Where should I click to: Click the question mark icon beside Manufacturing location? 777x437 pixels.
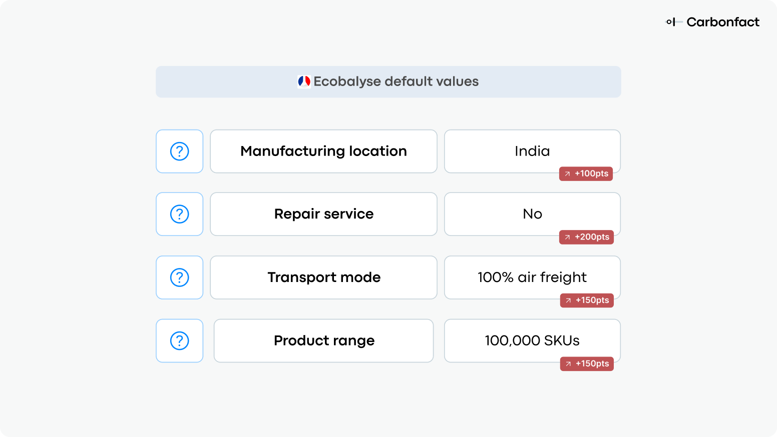click(x=179, y=151)
